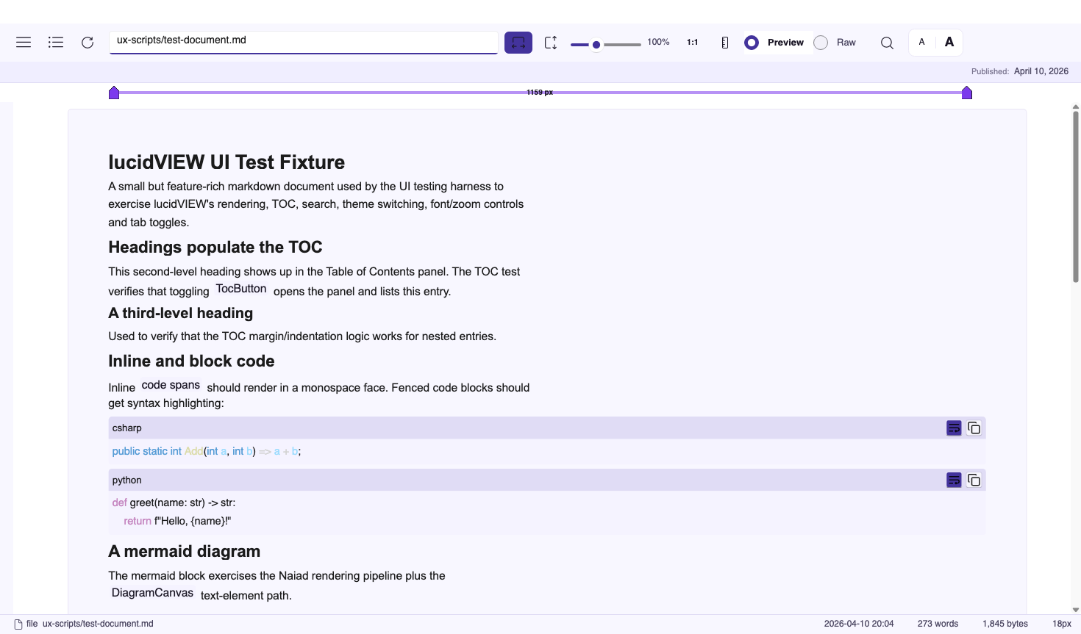Click the left width ruler handle
Viewport: 1081px width, 634px height.
(114, 93)
